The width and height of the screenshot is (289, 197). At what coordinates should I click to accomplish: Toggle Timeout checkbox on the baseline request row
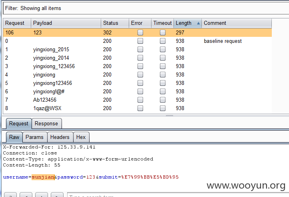[x=163, y=41]
